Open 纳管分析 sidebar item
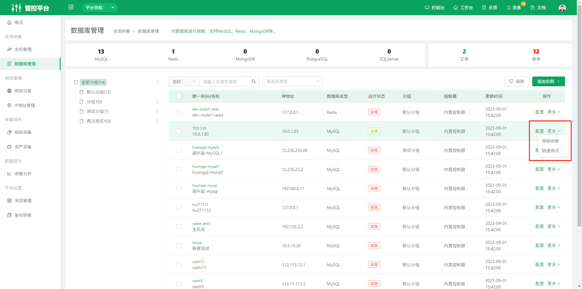Viewport: 582px width, 289px height. [30, 174]
